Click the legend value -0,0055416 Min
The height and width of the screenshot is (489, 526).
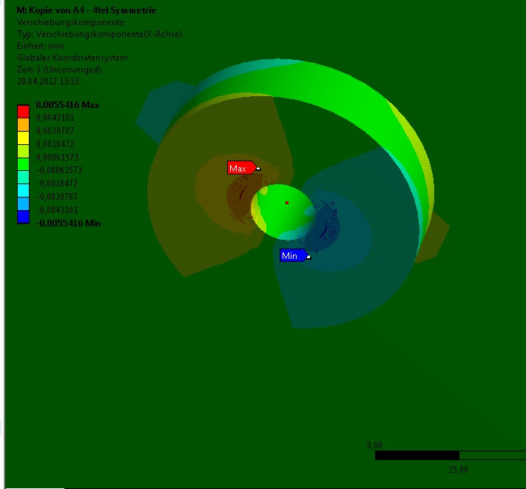[x=69, y=223]
